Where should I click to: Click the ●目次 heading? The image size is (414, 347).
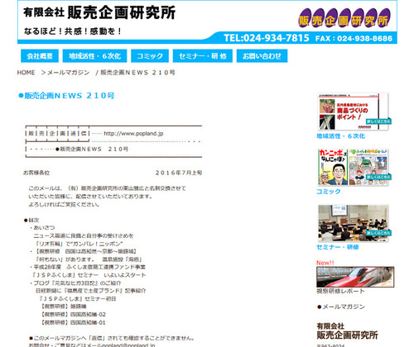pos(31,220)
